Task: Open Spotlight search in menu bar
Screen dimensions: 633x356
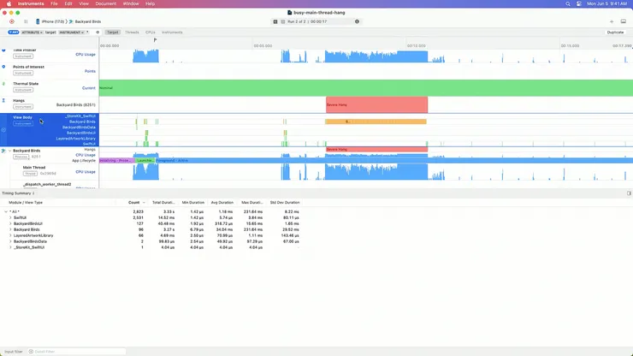Action: point(568,3)
